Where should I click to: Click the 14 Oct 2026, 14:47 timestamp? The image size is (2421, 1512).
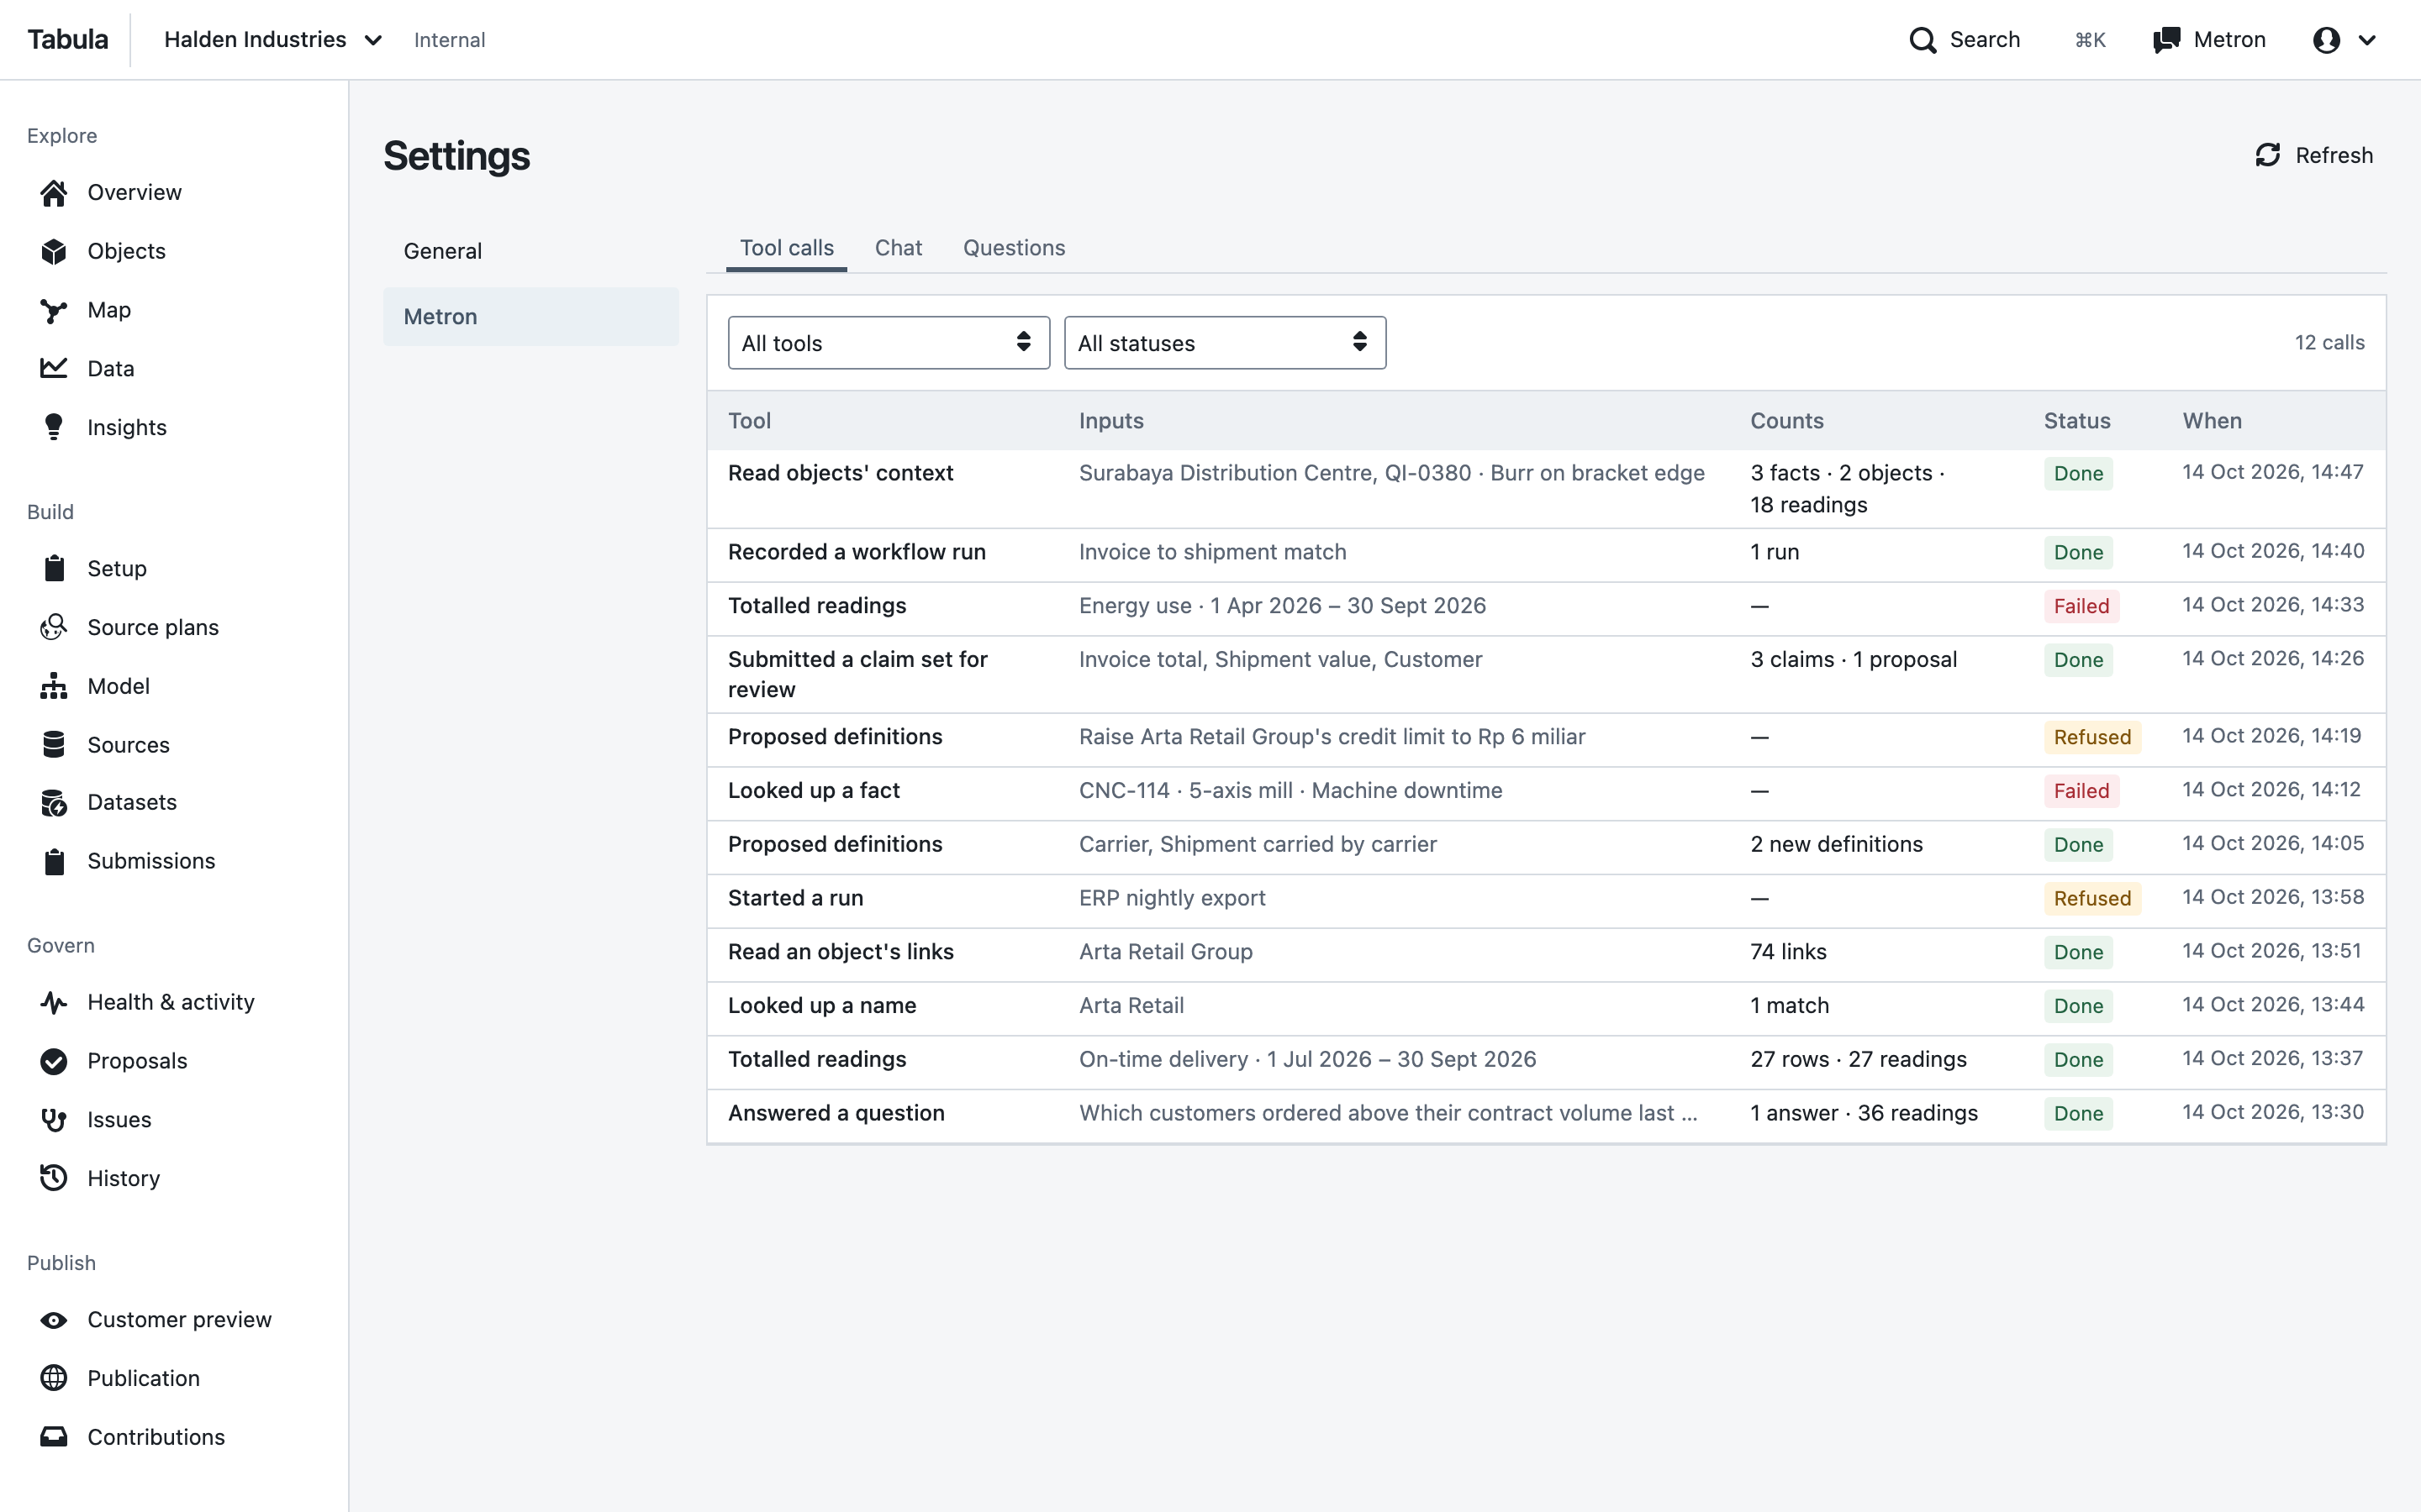[2273, 472]
